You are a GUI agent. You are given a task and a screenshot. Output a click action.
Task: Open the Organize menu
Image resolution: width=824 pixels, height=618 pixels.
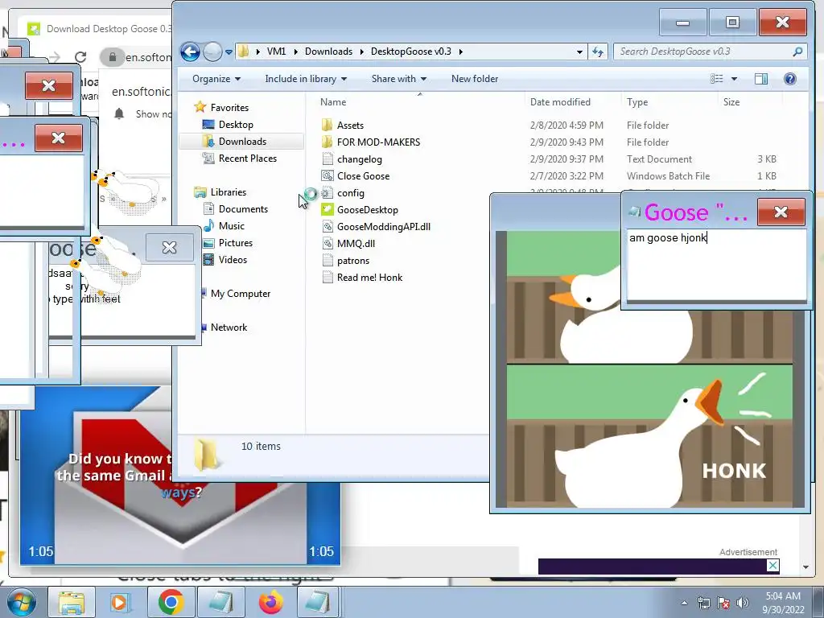pos(216,79)
